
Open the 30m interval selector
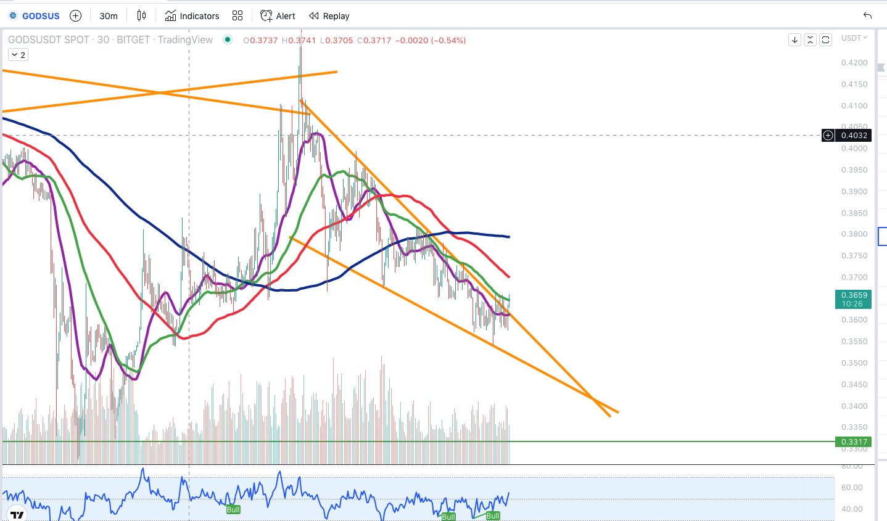click(x=108, y=15)
